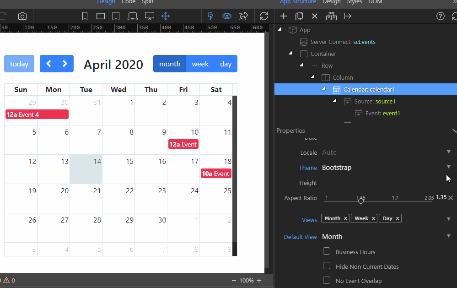Select the laptop viewport icon
This screenshot has width=457, height=288.
[133, 16]
